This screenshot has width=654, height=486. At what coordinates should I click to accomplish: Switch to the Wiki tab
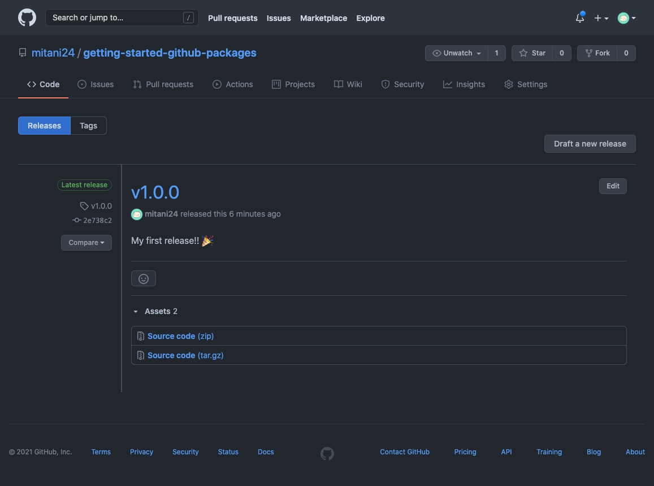(x=348, y=84)
